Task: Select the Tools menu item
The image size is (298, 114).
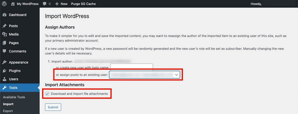Action: (x=20, y=88)
